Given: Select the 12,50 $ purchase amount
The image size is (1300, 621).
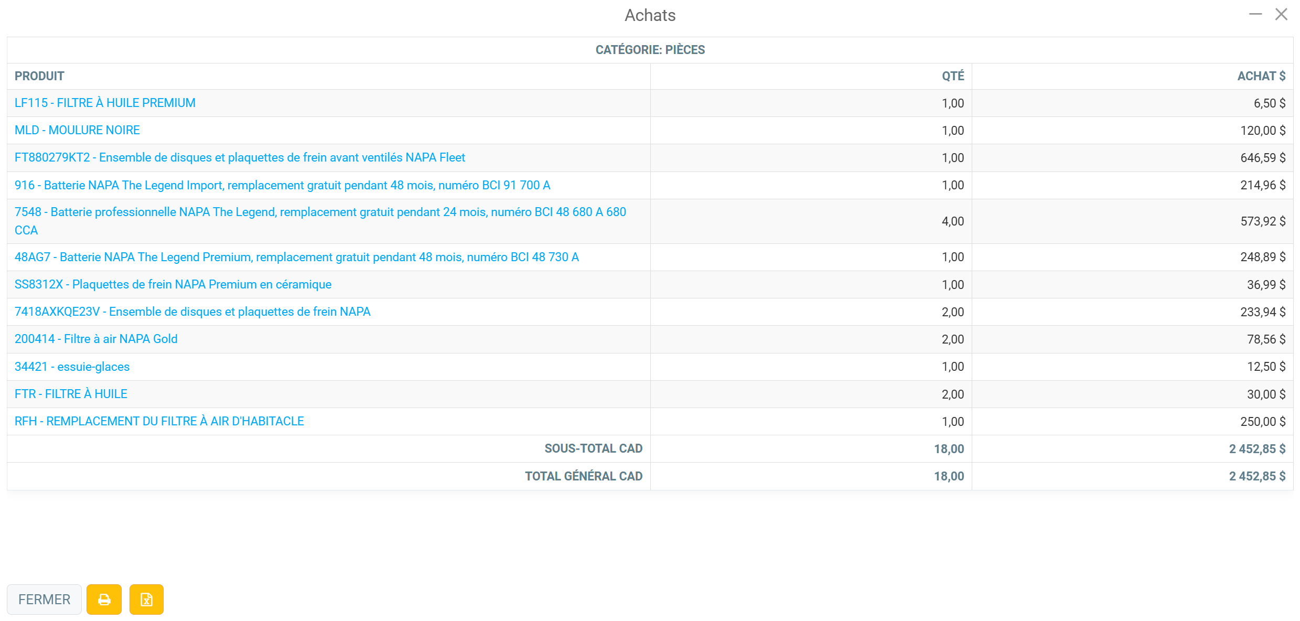Looking at the screenshot, I should (1266, 367).
